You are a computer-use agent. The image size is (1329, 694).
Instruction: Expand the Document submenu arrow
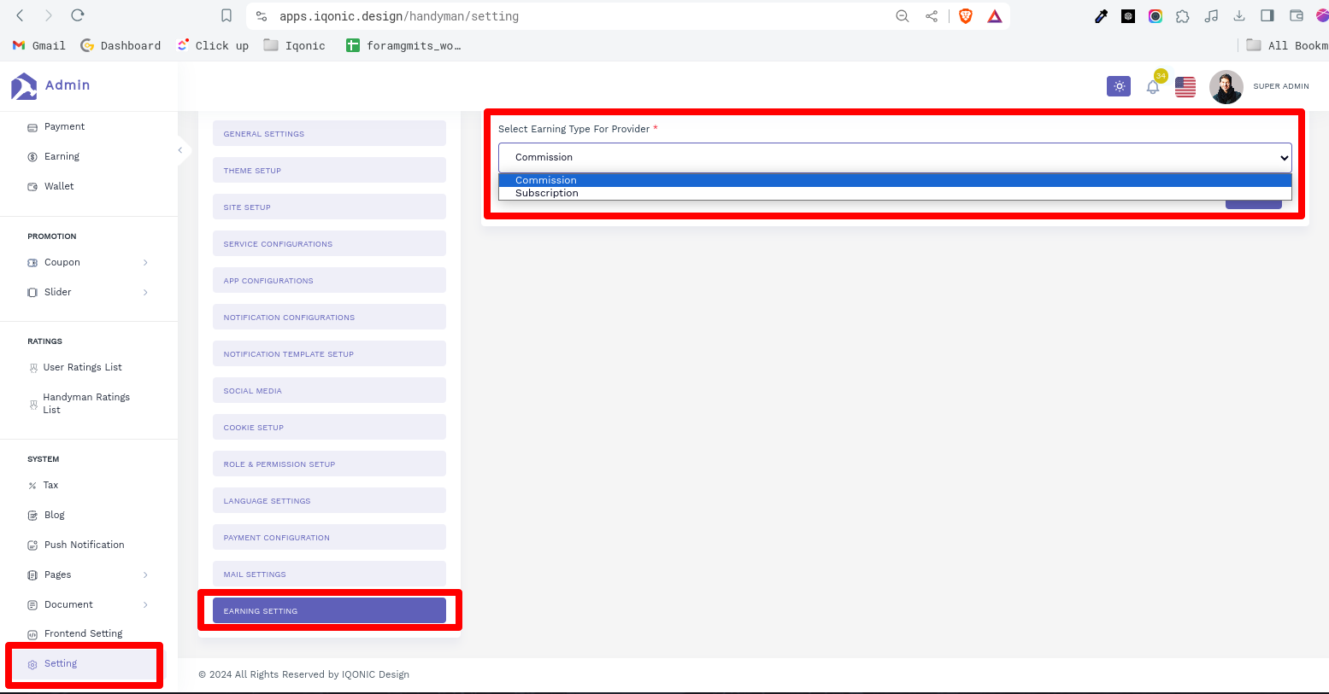(145, 605)
